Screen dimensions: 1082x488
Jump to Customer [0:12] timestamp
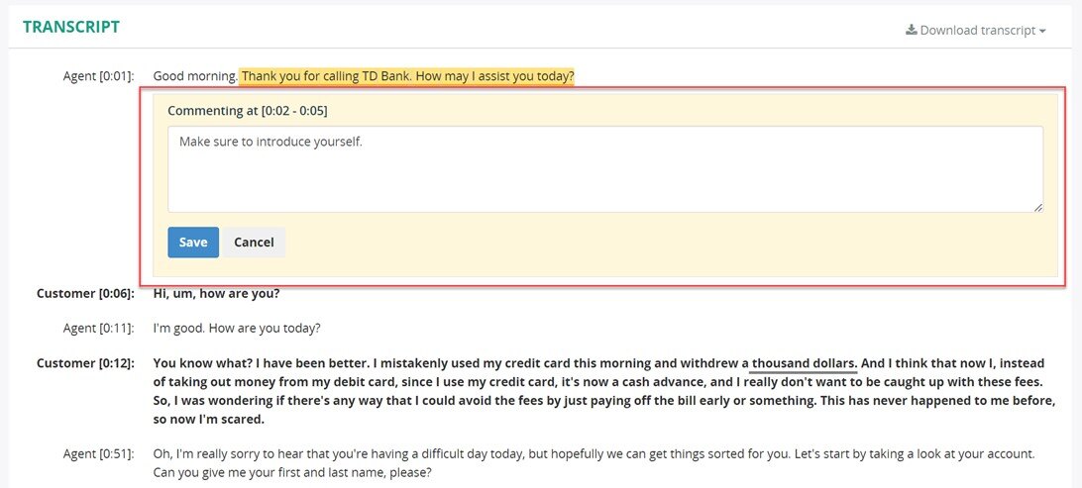click(85, 363)
